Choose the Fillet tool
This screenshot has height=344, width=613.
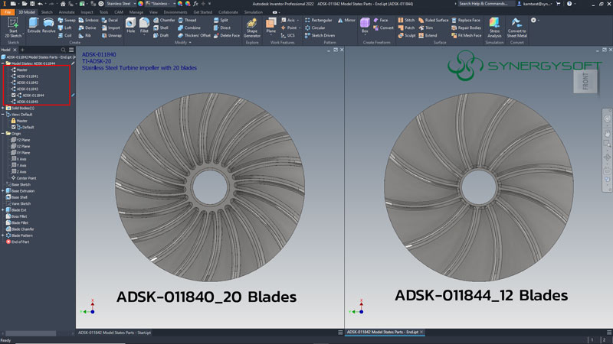pos(144,24)
